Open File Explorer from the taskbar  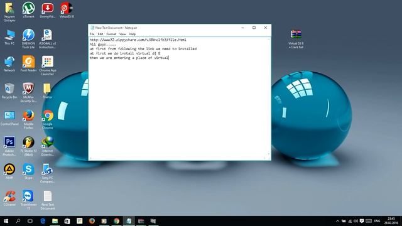pyautogui.click(x=55, y=221)
